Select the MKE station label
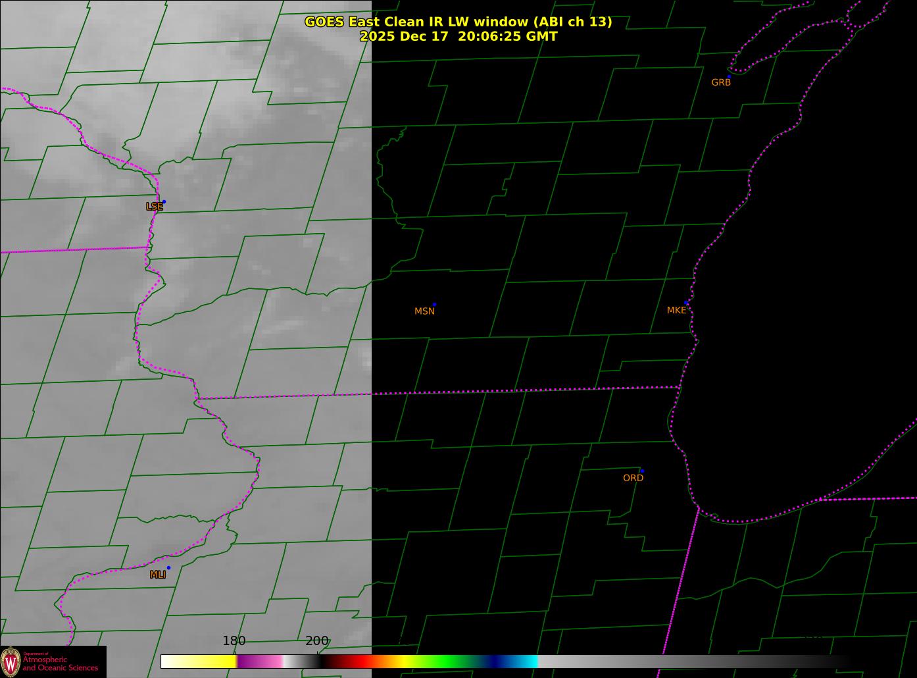 [x=676, y=310]
